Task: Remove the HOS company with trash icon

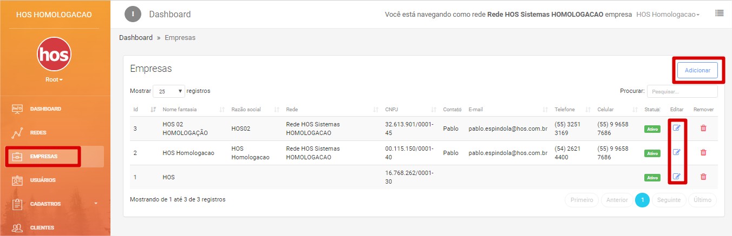Action: pyautogui.click(x=703, y=177)
